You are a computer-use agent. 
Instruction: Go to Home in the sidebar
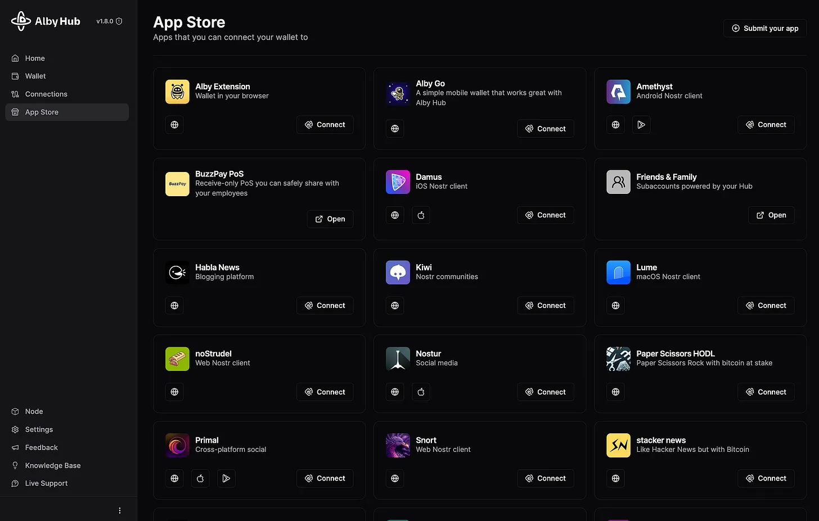pos(67,58)
